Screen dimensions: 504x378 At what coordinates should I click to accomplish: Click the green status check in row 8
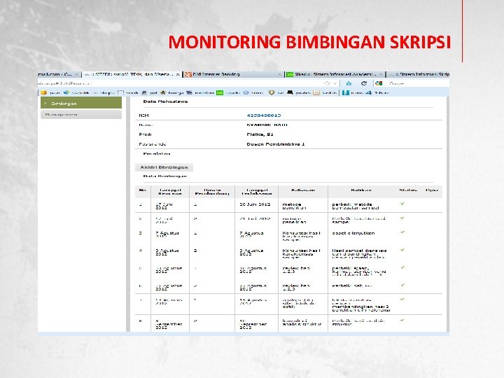(x=402, y=321)
